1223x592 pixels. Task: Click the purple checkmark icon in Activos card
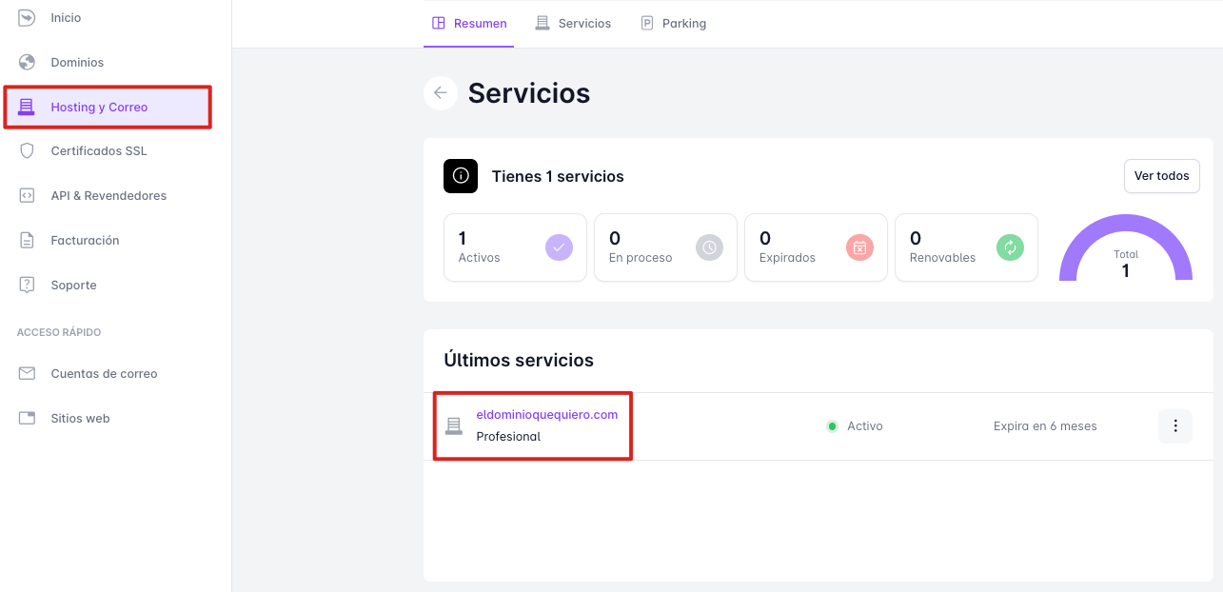point(559,247)
